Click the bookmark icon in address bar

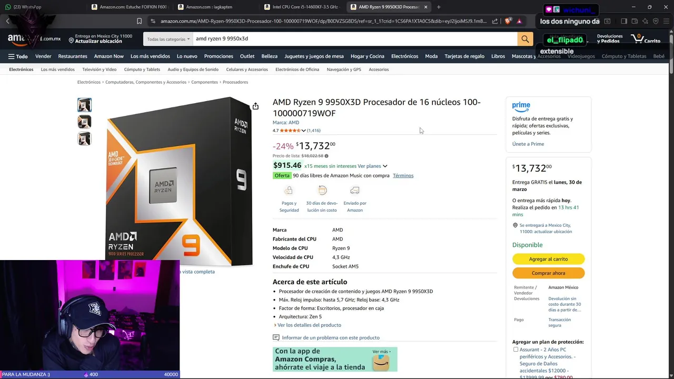[139, 21]
